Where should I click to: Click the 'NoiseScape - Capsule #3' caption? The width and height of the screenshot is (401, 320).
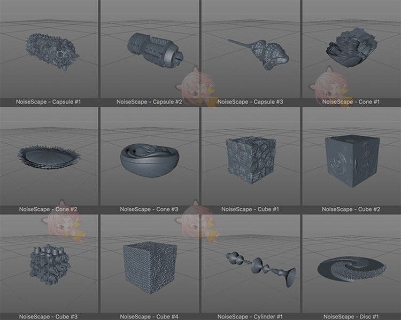coord(250,102)
